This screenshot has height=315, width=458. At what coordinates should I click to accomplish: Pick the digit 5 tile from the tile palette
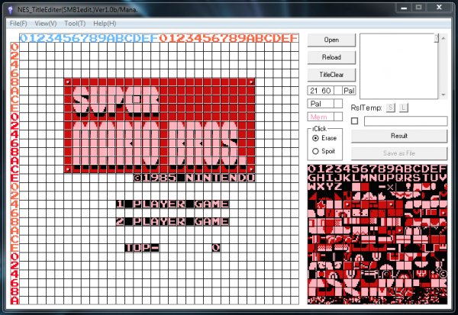356,169
